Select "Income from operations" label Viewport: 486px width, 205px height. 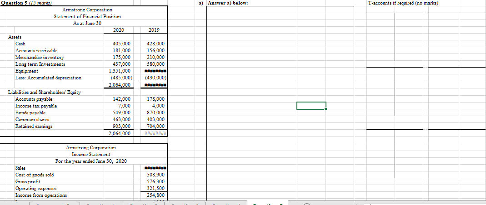(x=41, y=195)
